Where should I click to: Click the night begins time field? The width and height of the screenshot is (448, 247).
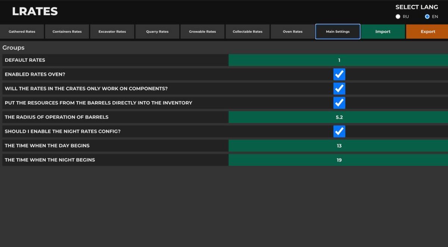point(338,160)
